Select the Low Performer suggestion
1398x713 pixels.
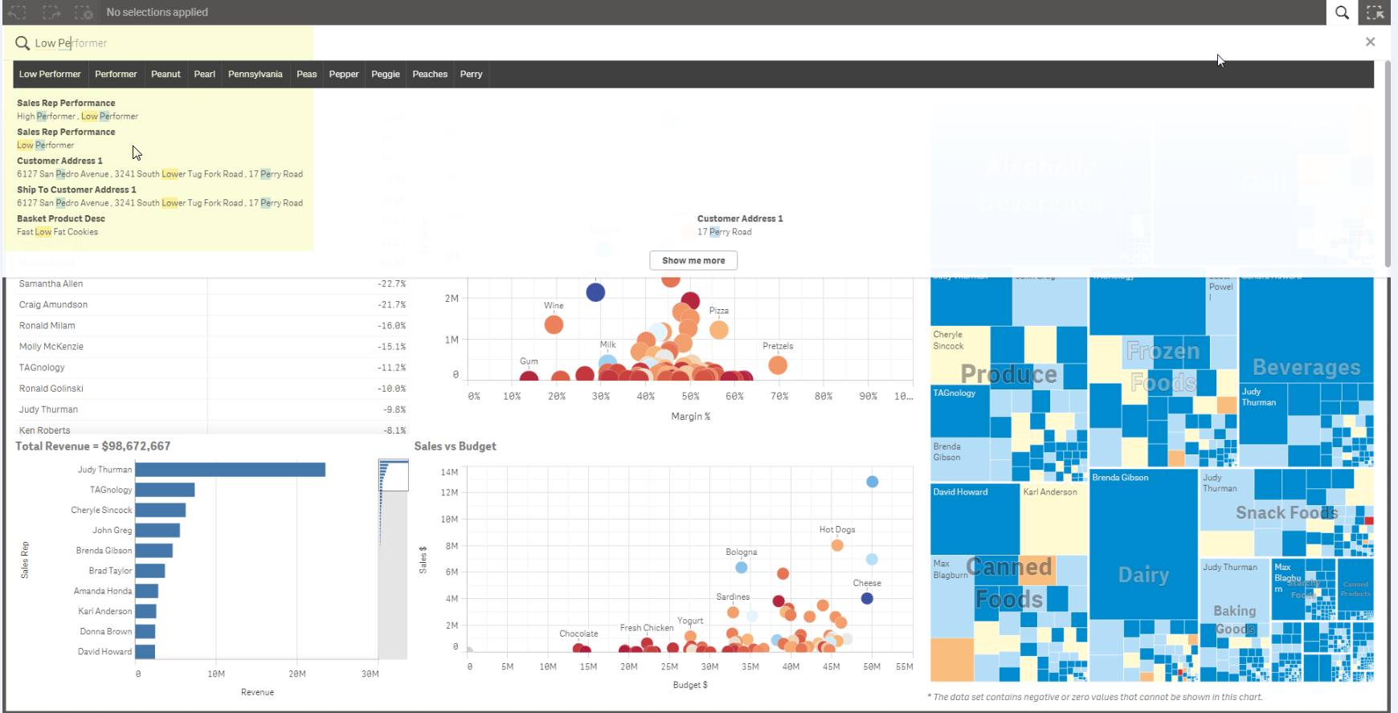[50, 74]
